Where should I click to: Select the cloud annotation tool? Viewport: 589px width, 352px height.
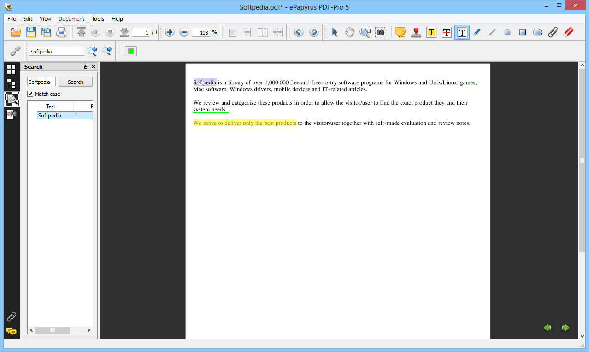538,32
